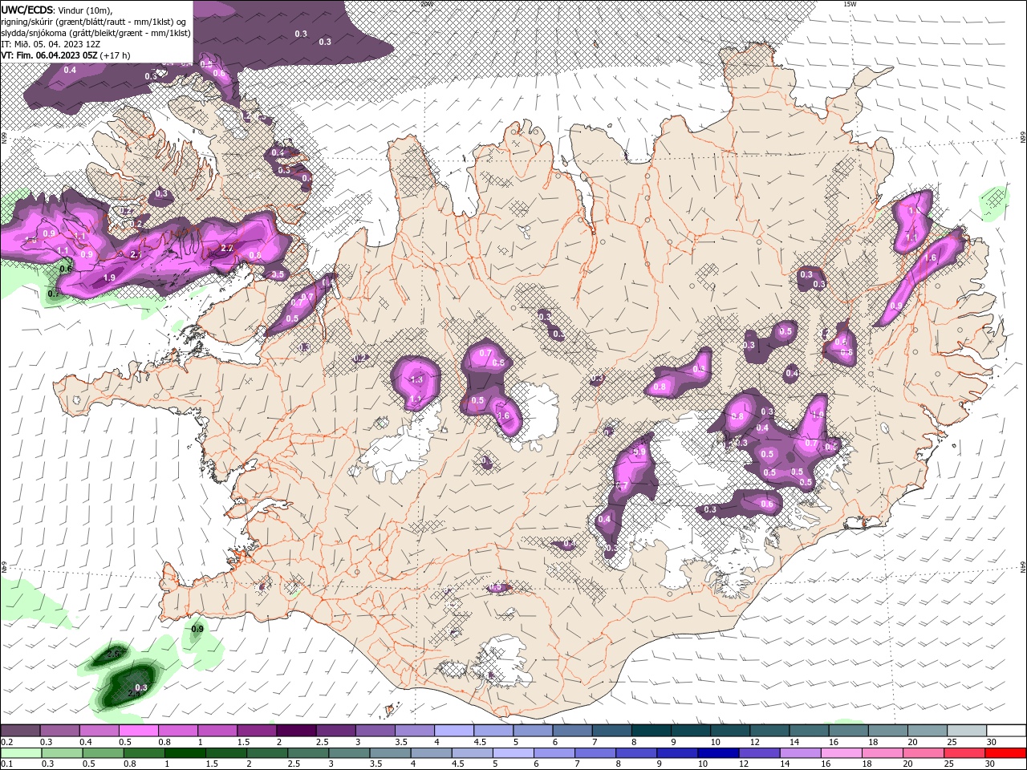Click the '0.2' label in snow legend
This screenshot has height=770, width=1027.
(6, 742)
